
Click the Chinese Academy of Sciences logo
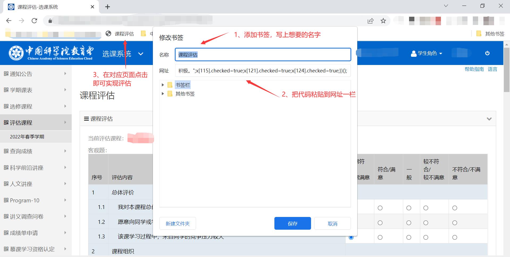point(16,52)
